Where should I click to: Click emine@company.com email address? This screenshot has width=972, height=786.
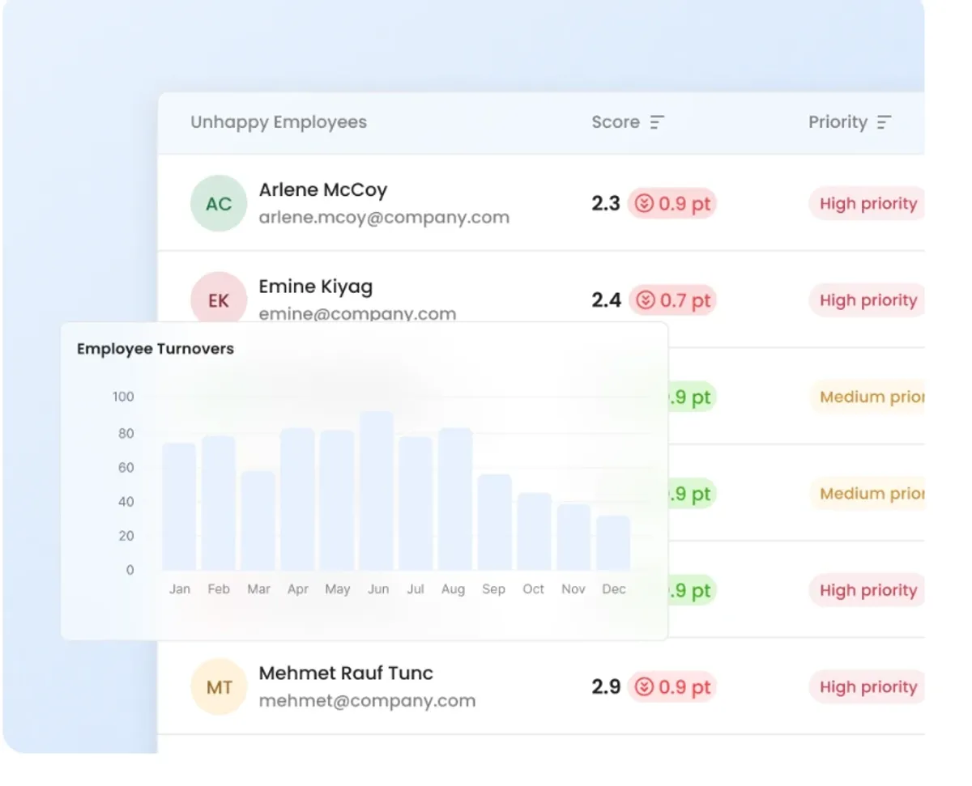point(357,313)
